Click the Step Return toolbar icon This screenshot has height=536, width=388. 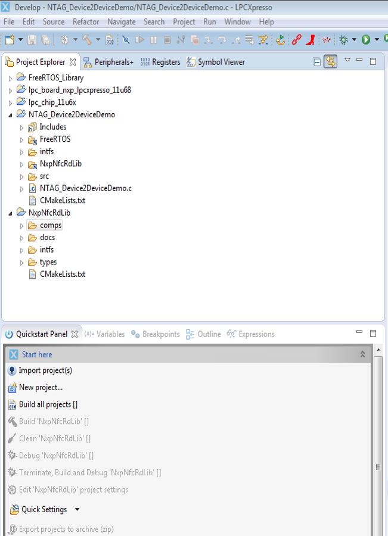pyautogui.click(x=236, y=40)
